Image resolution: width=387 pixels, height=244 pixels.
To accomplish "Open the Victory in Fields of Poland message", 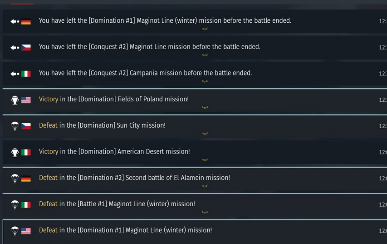I will (114, 99).
